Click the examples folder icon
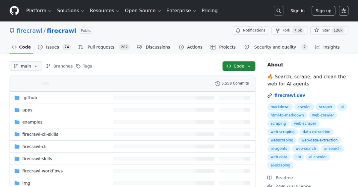358x187 pixels. pyautogui.click(x=17, y=122)
